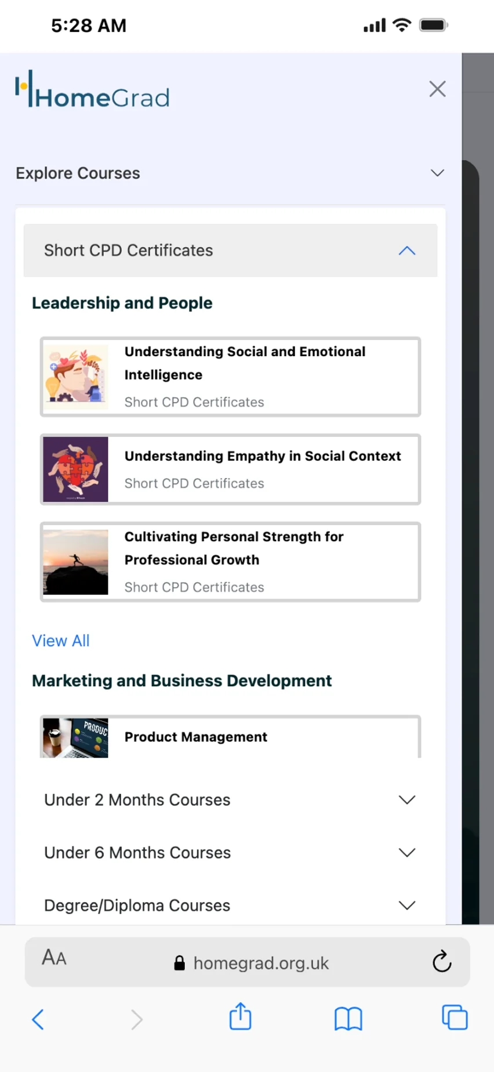The width and height of the screenshot is (494, 1072).
Task: Collapse the Short CPD Certificates section
Action: tap(406, 251)
